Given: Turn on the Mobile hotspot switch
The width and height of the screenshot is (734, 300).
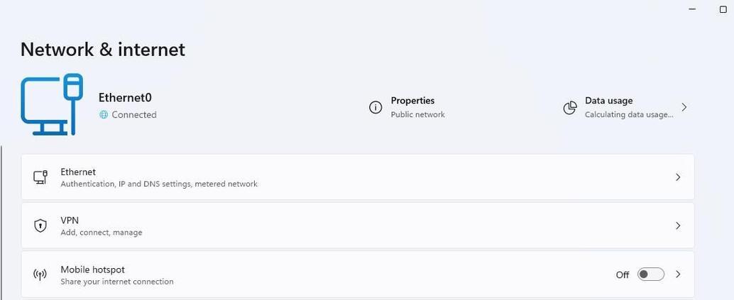Looking at the screenshot, I should [x=651, y=274].
